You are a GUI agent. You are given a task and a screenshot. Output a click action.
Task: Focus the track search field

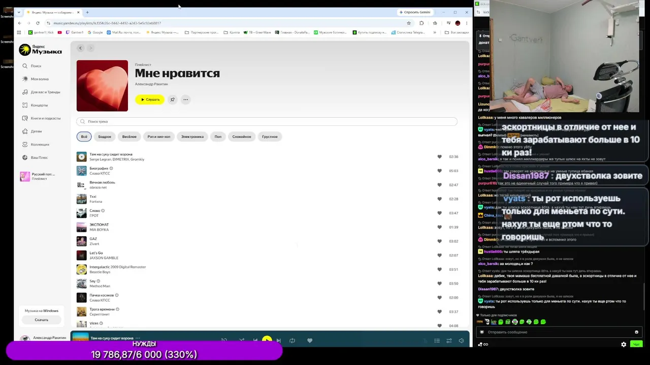(267, 122)
